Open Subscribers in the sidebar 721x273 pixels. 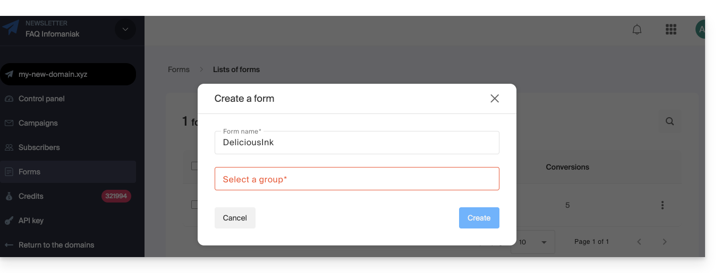click(39, 147)
